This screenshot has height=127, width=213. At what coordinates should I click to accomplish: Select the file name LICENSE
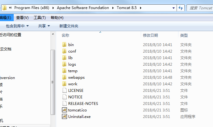click(x=76, y=91)
